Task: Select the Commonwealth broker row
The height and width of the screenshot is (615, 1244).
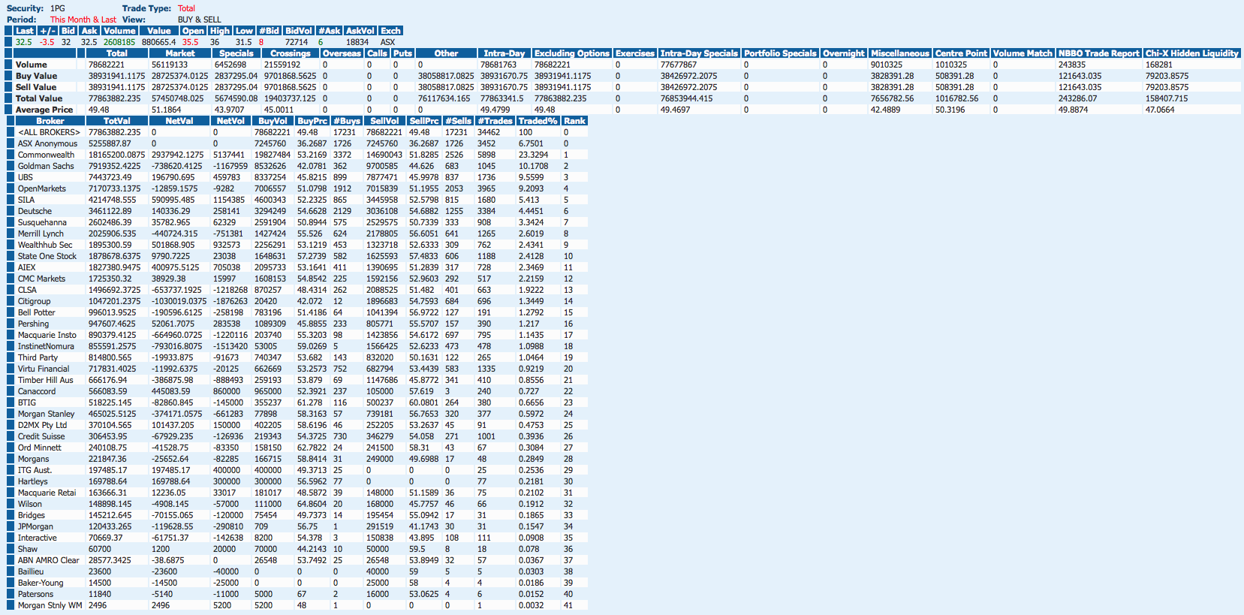Action: coord(297,155)
